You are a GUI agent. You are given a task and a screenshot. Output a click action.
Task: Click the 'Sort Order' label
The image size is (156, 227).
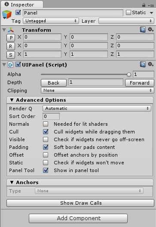click(x=22, y=116)
